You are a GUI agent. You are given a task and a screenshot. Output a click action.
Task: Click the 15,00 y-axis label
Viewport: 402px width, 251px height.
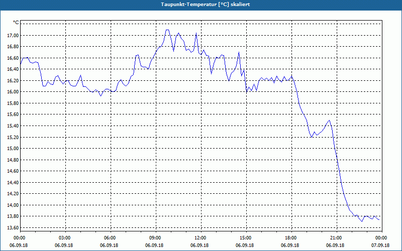click(x=13, y=149)
